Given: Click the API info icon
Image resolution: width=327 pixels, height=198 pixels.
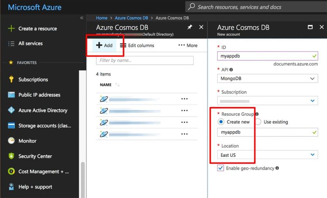Looking at the screenshot, I should pos(231,69).
